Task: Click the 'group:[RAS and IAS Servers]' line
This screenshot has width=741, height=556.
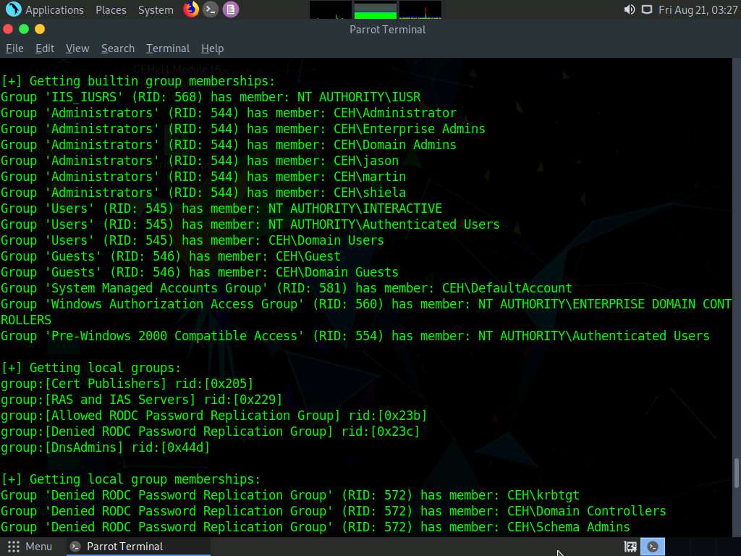Action: [x=141, y=400]
